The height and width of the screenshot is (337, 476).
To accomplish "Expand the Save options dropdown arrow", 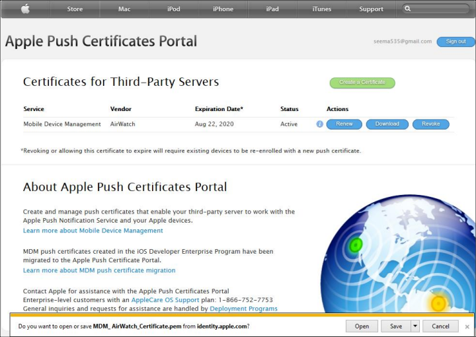I will point(415,326).
